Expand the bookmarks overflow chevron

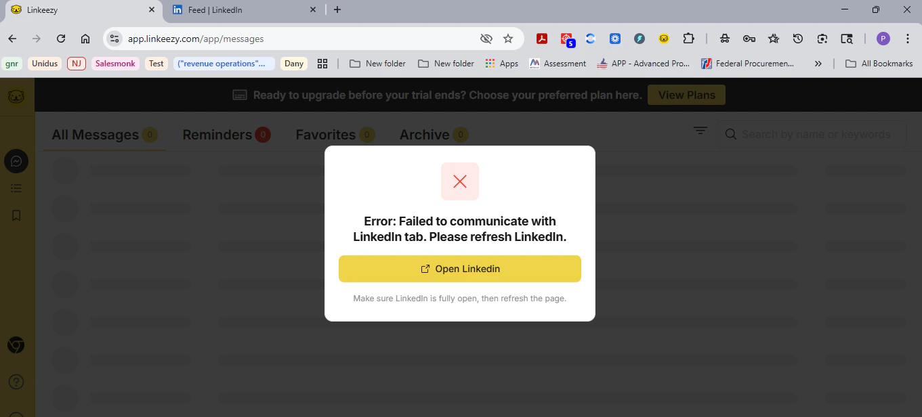pos(818,64)
